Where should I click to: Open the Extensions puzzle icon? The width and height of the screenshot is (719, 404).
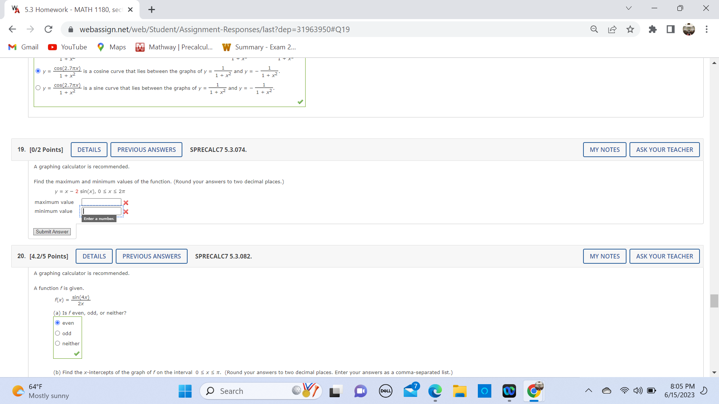(x=652, y=29)
